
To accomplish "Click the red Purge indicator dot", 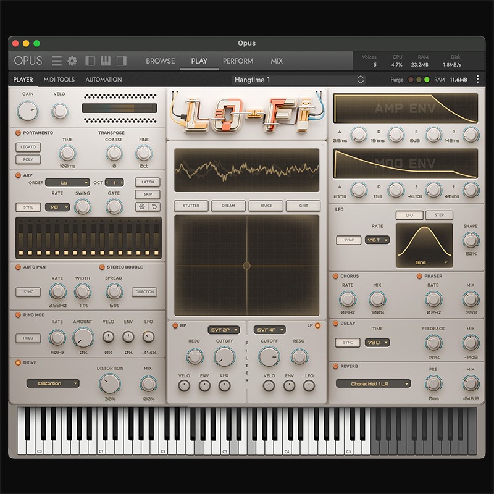I will coord(411,80).
